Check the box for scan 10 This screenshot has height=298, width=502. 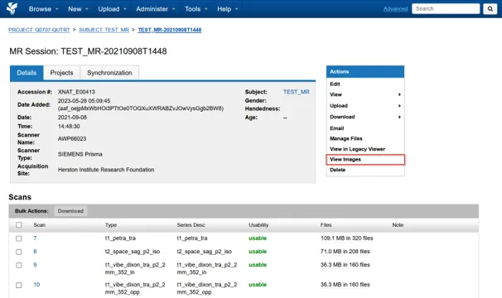tap(19, 286)
